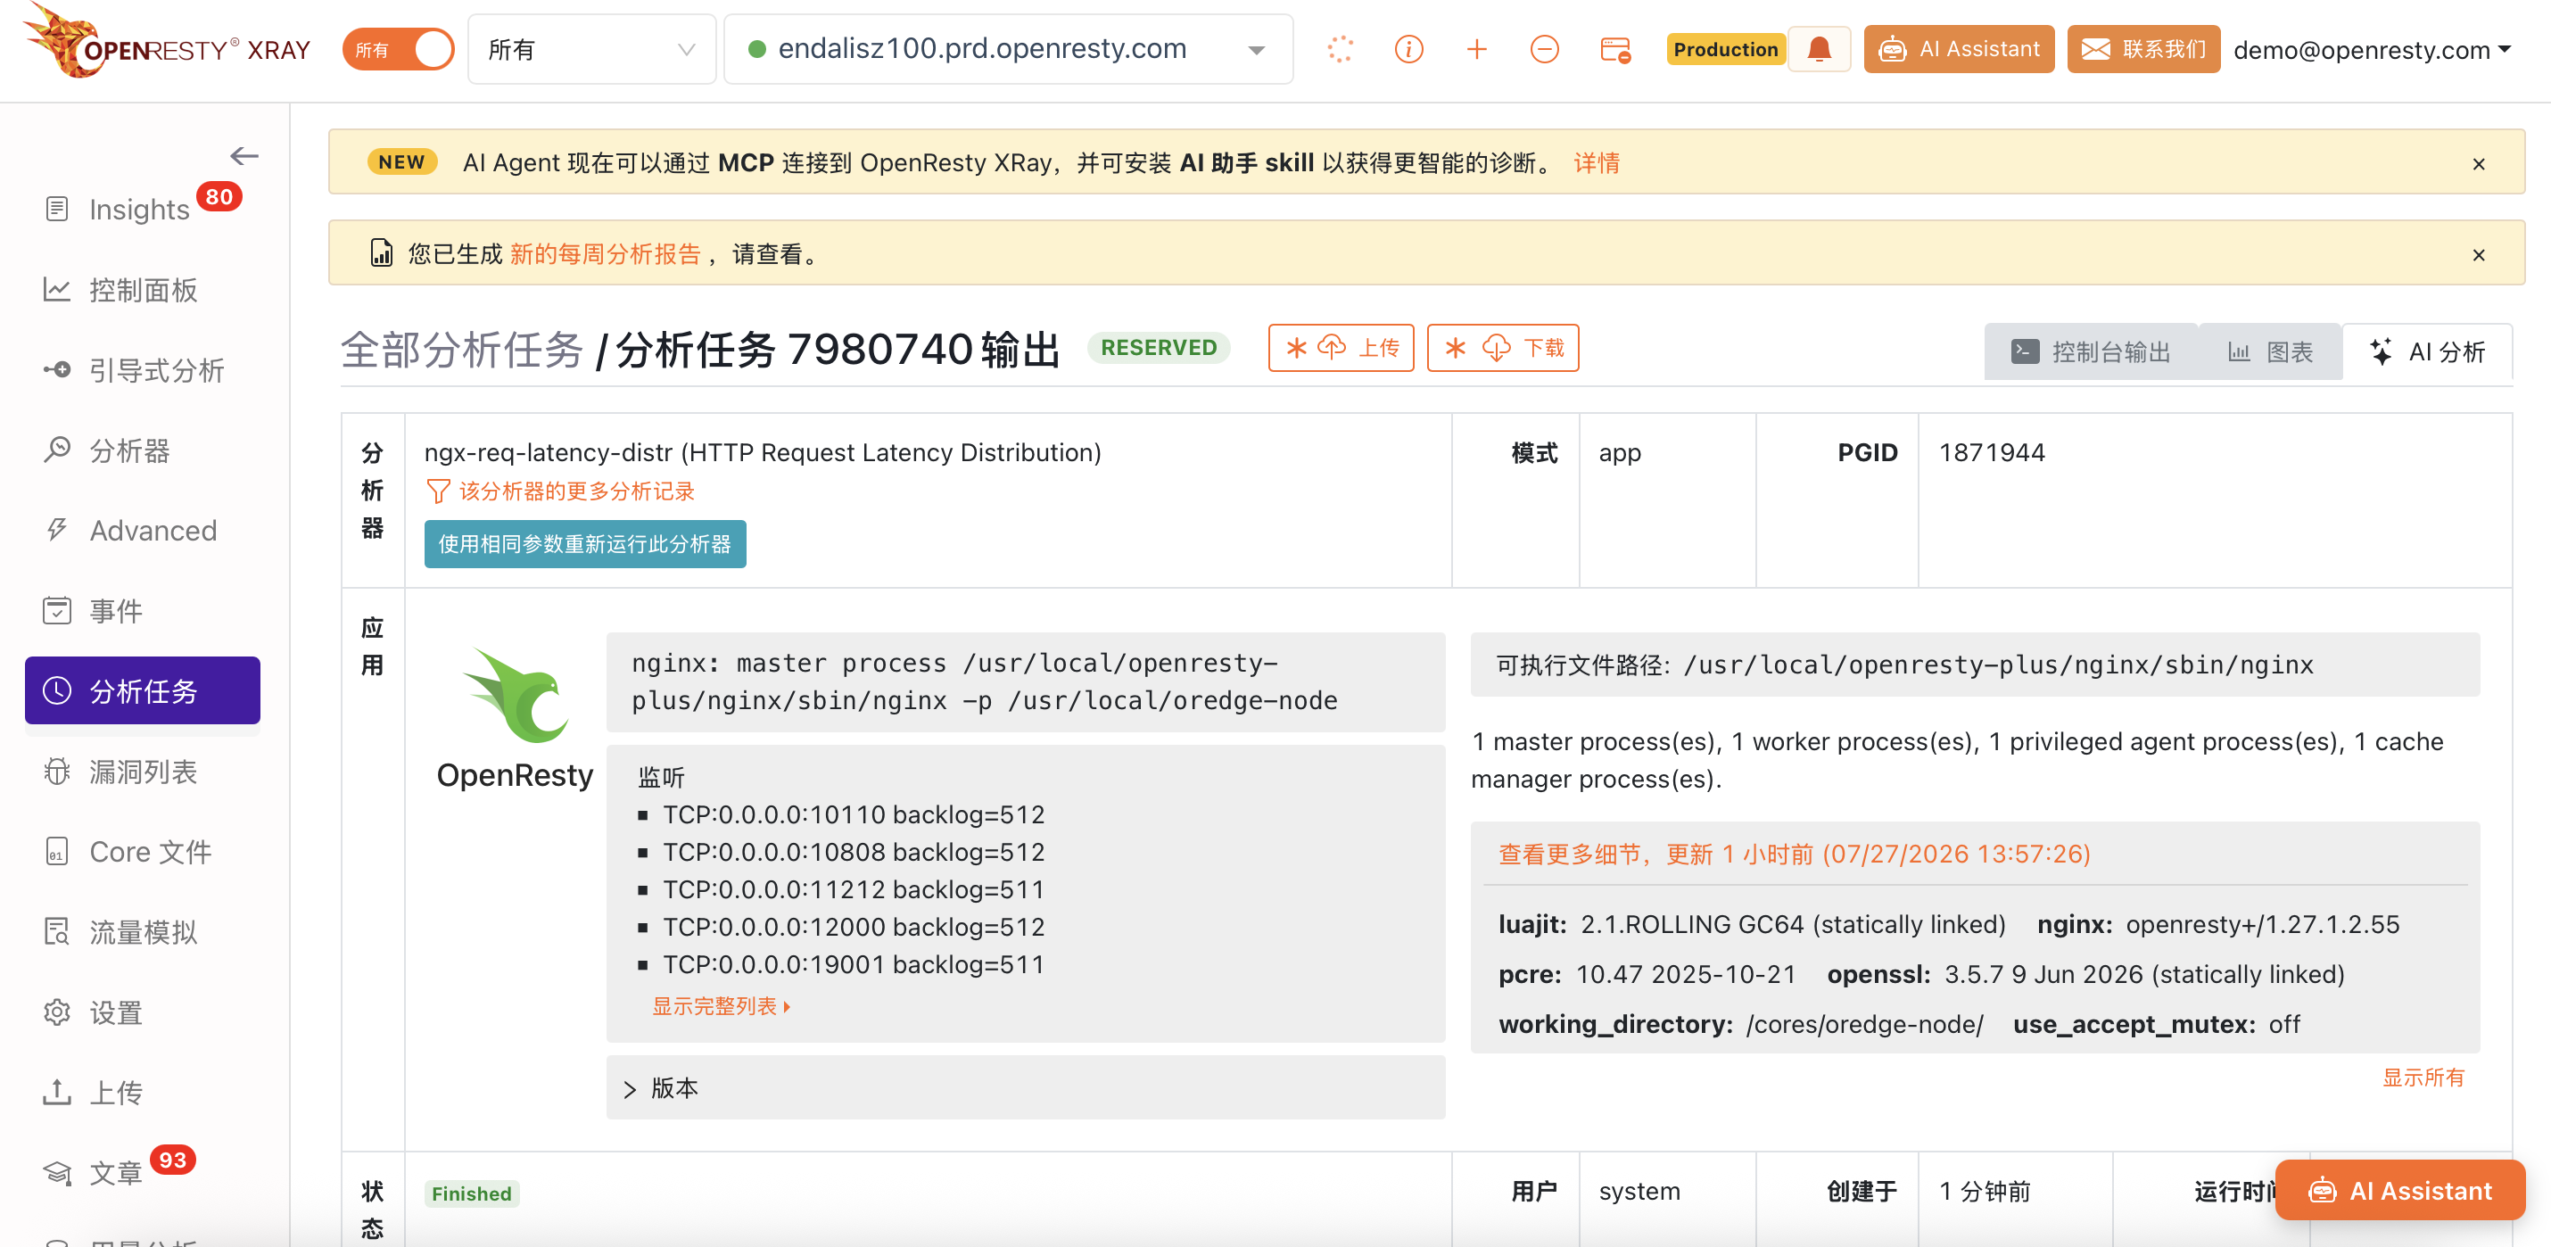2551x1247 pixels.
Task: Open the floating AI Assistant button
Action: click(x=2399, y=1191)
